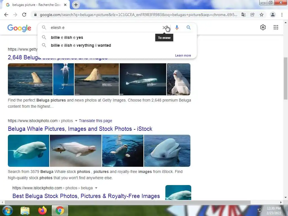
Task: Open Google quick settings gear
Action: 263,27
